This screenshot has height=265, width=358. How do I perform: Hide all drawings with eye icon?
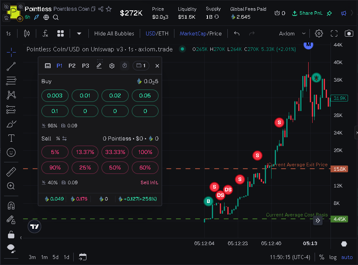(x=11, y=249)
